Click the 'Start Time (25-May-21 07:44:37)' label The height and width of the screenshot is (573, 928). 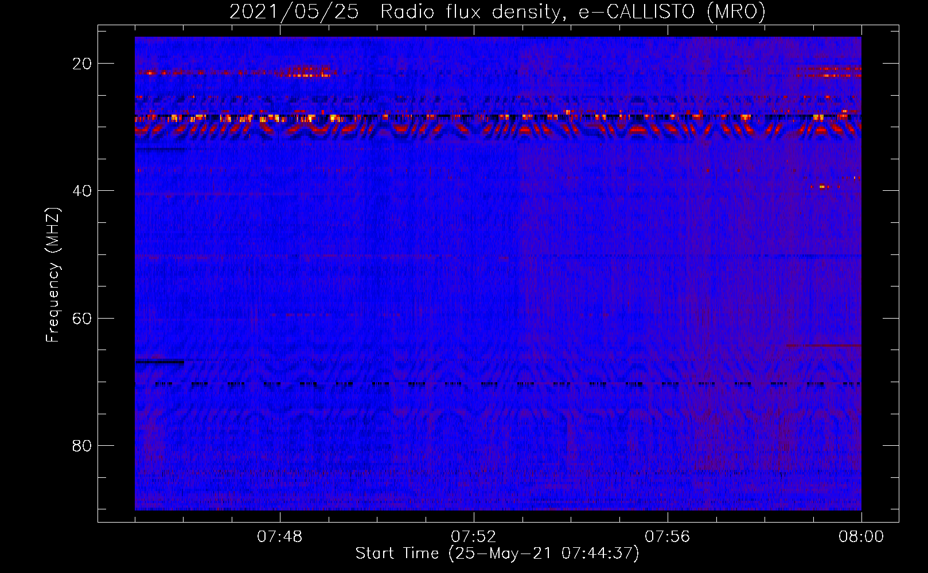pyautogui.click(x=497, y=554)
